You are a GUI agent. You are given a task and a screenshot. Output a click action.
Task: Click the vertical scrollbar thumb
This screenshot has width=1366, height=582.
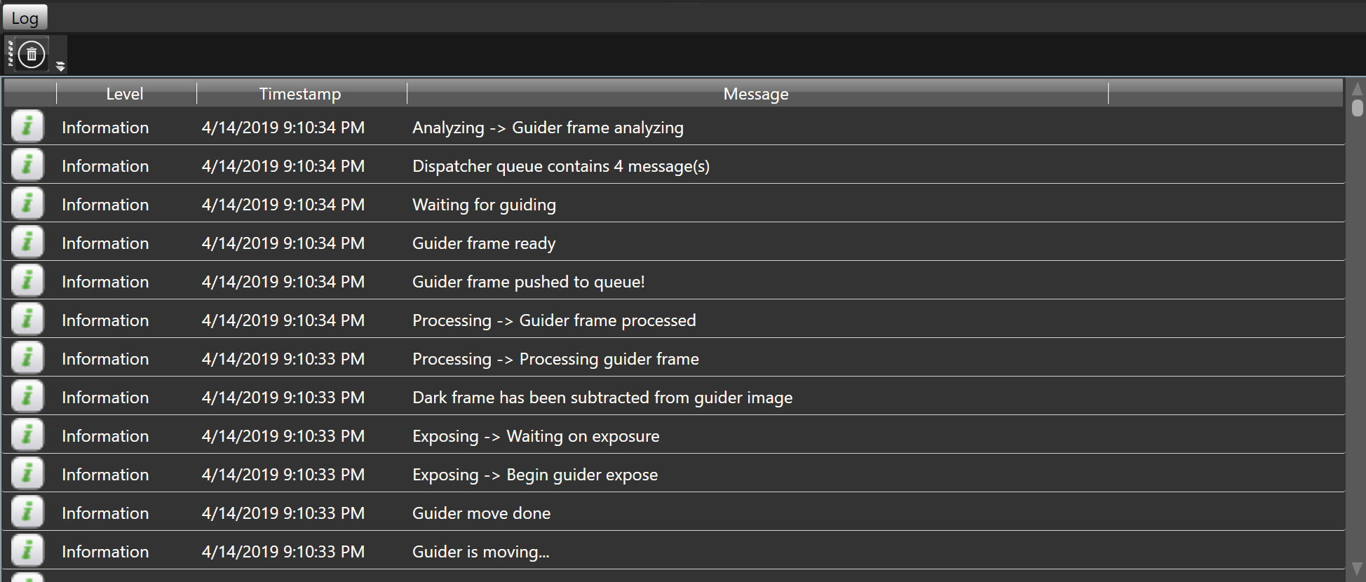point(1358,108)
